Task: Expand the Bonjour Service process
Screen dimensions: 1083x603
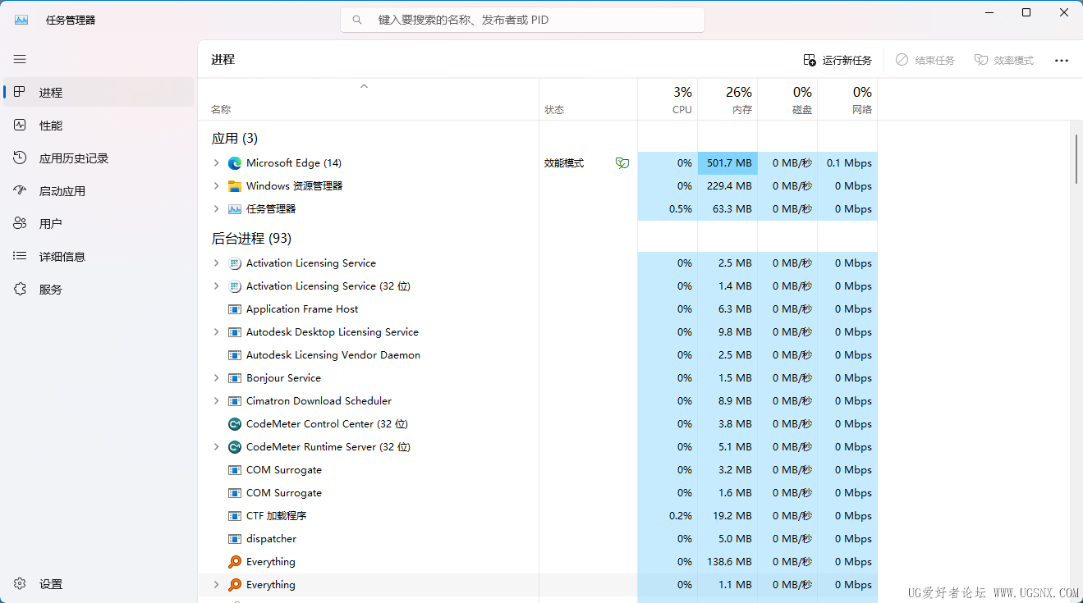Action: (216, 378)
